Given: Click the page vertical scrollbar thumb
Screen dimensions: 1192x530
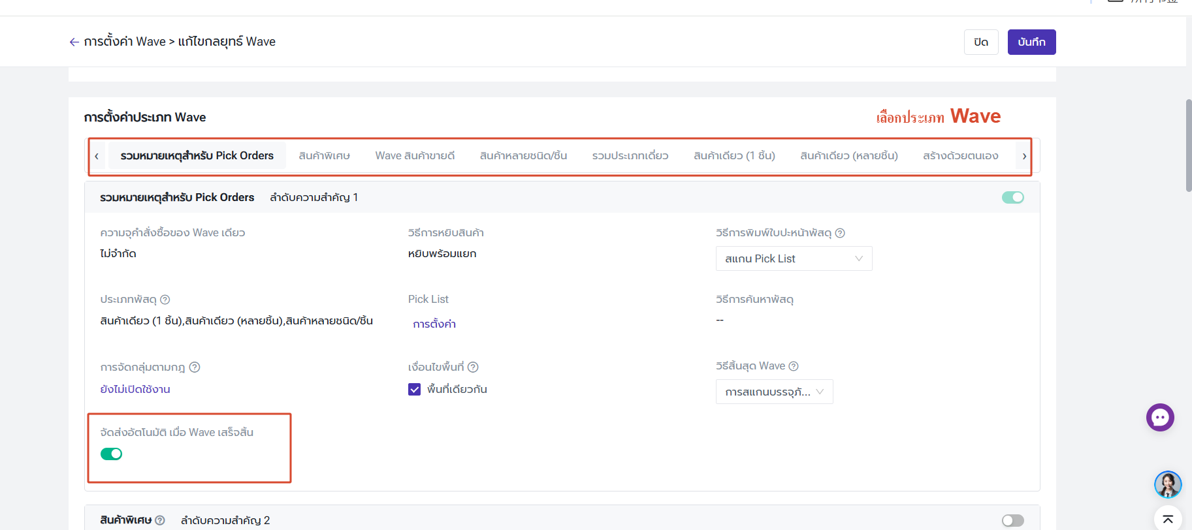Looking at the screenshot, I should 1189,145.
